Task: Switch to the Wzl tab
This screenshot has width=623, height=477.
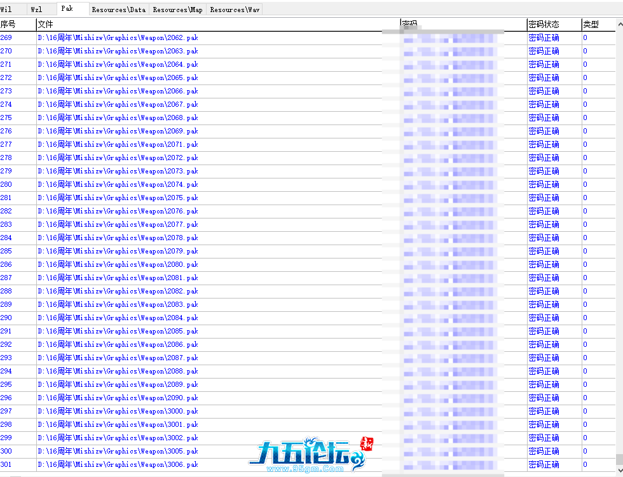Action: (42, 10)
